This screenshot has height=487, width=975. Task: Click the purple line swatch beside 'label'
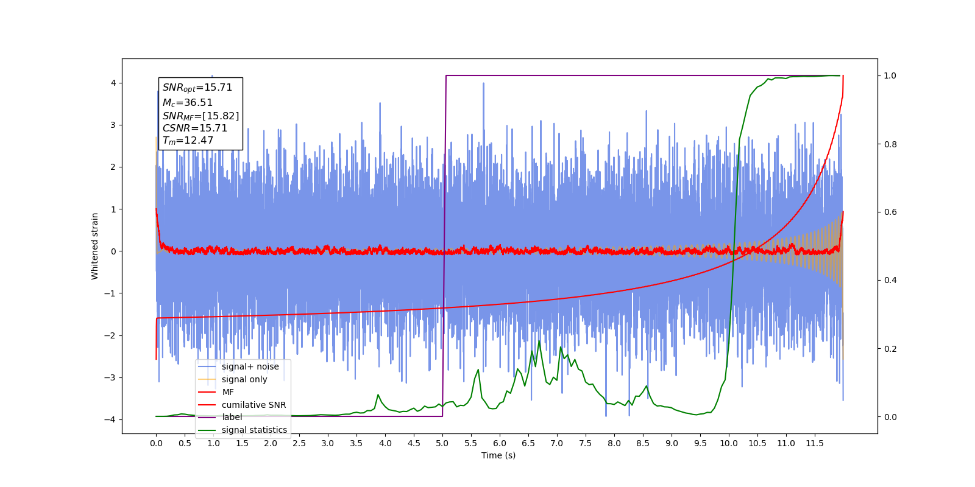[x=207, y=418]
